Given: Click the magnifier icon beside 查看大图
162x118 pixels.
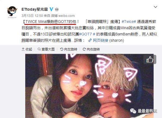Looking at the screenshot, I should pyautogui.click(x=39, y=49).
